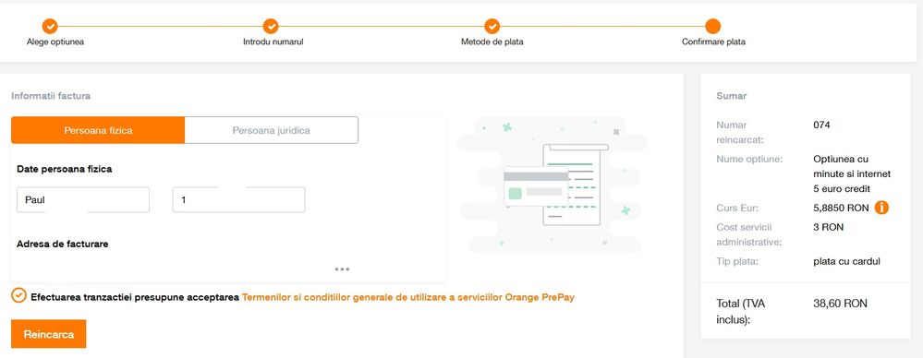Switch to the Persoana juridica tab
The image size is (923, 358).
point(271,130)
